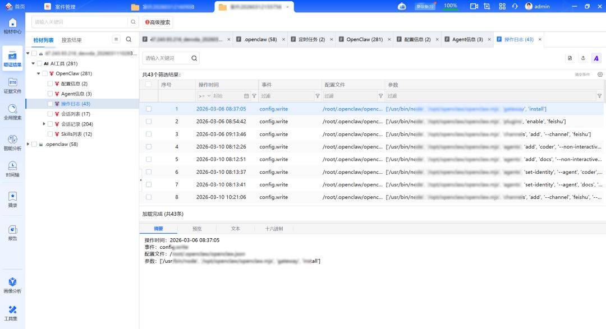This screenshot has width=606, height=329.
Task: Switch to the 十六进制 hex tab
Action: 274,229
